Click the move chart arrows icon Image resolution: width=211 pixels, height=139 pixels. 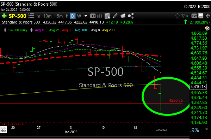click(x=208, y=16)
